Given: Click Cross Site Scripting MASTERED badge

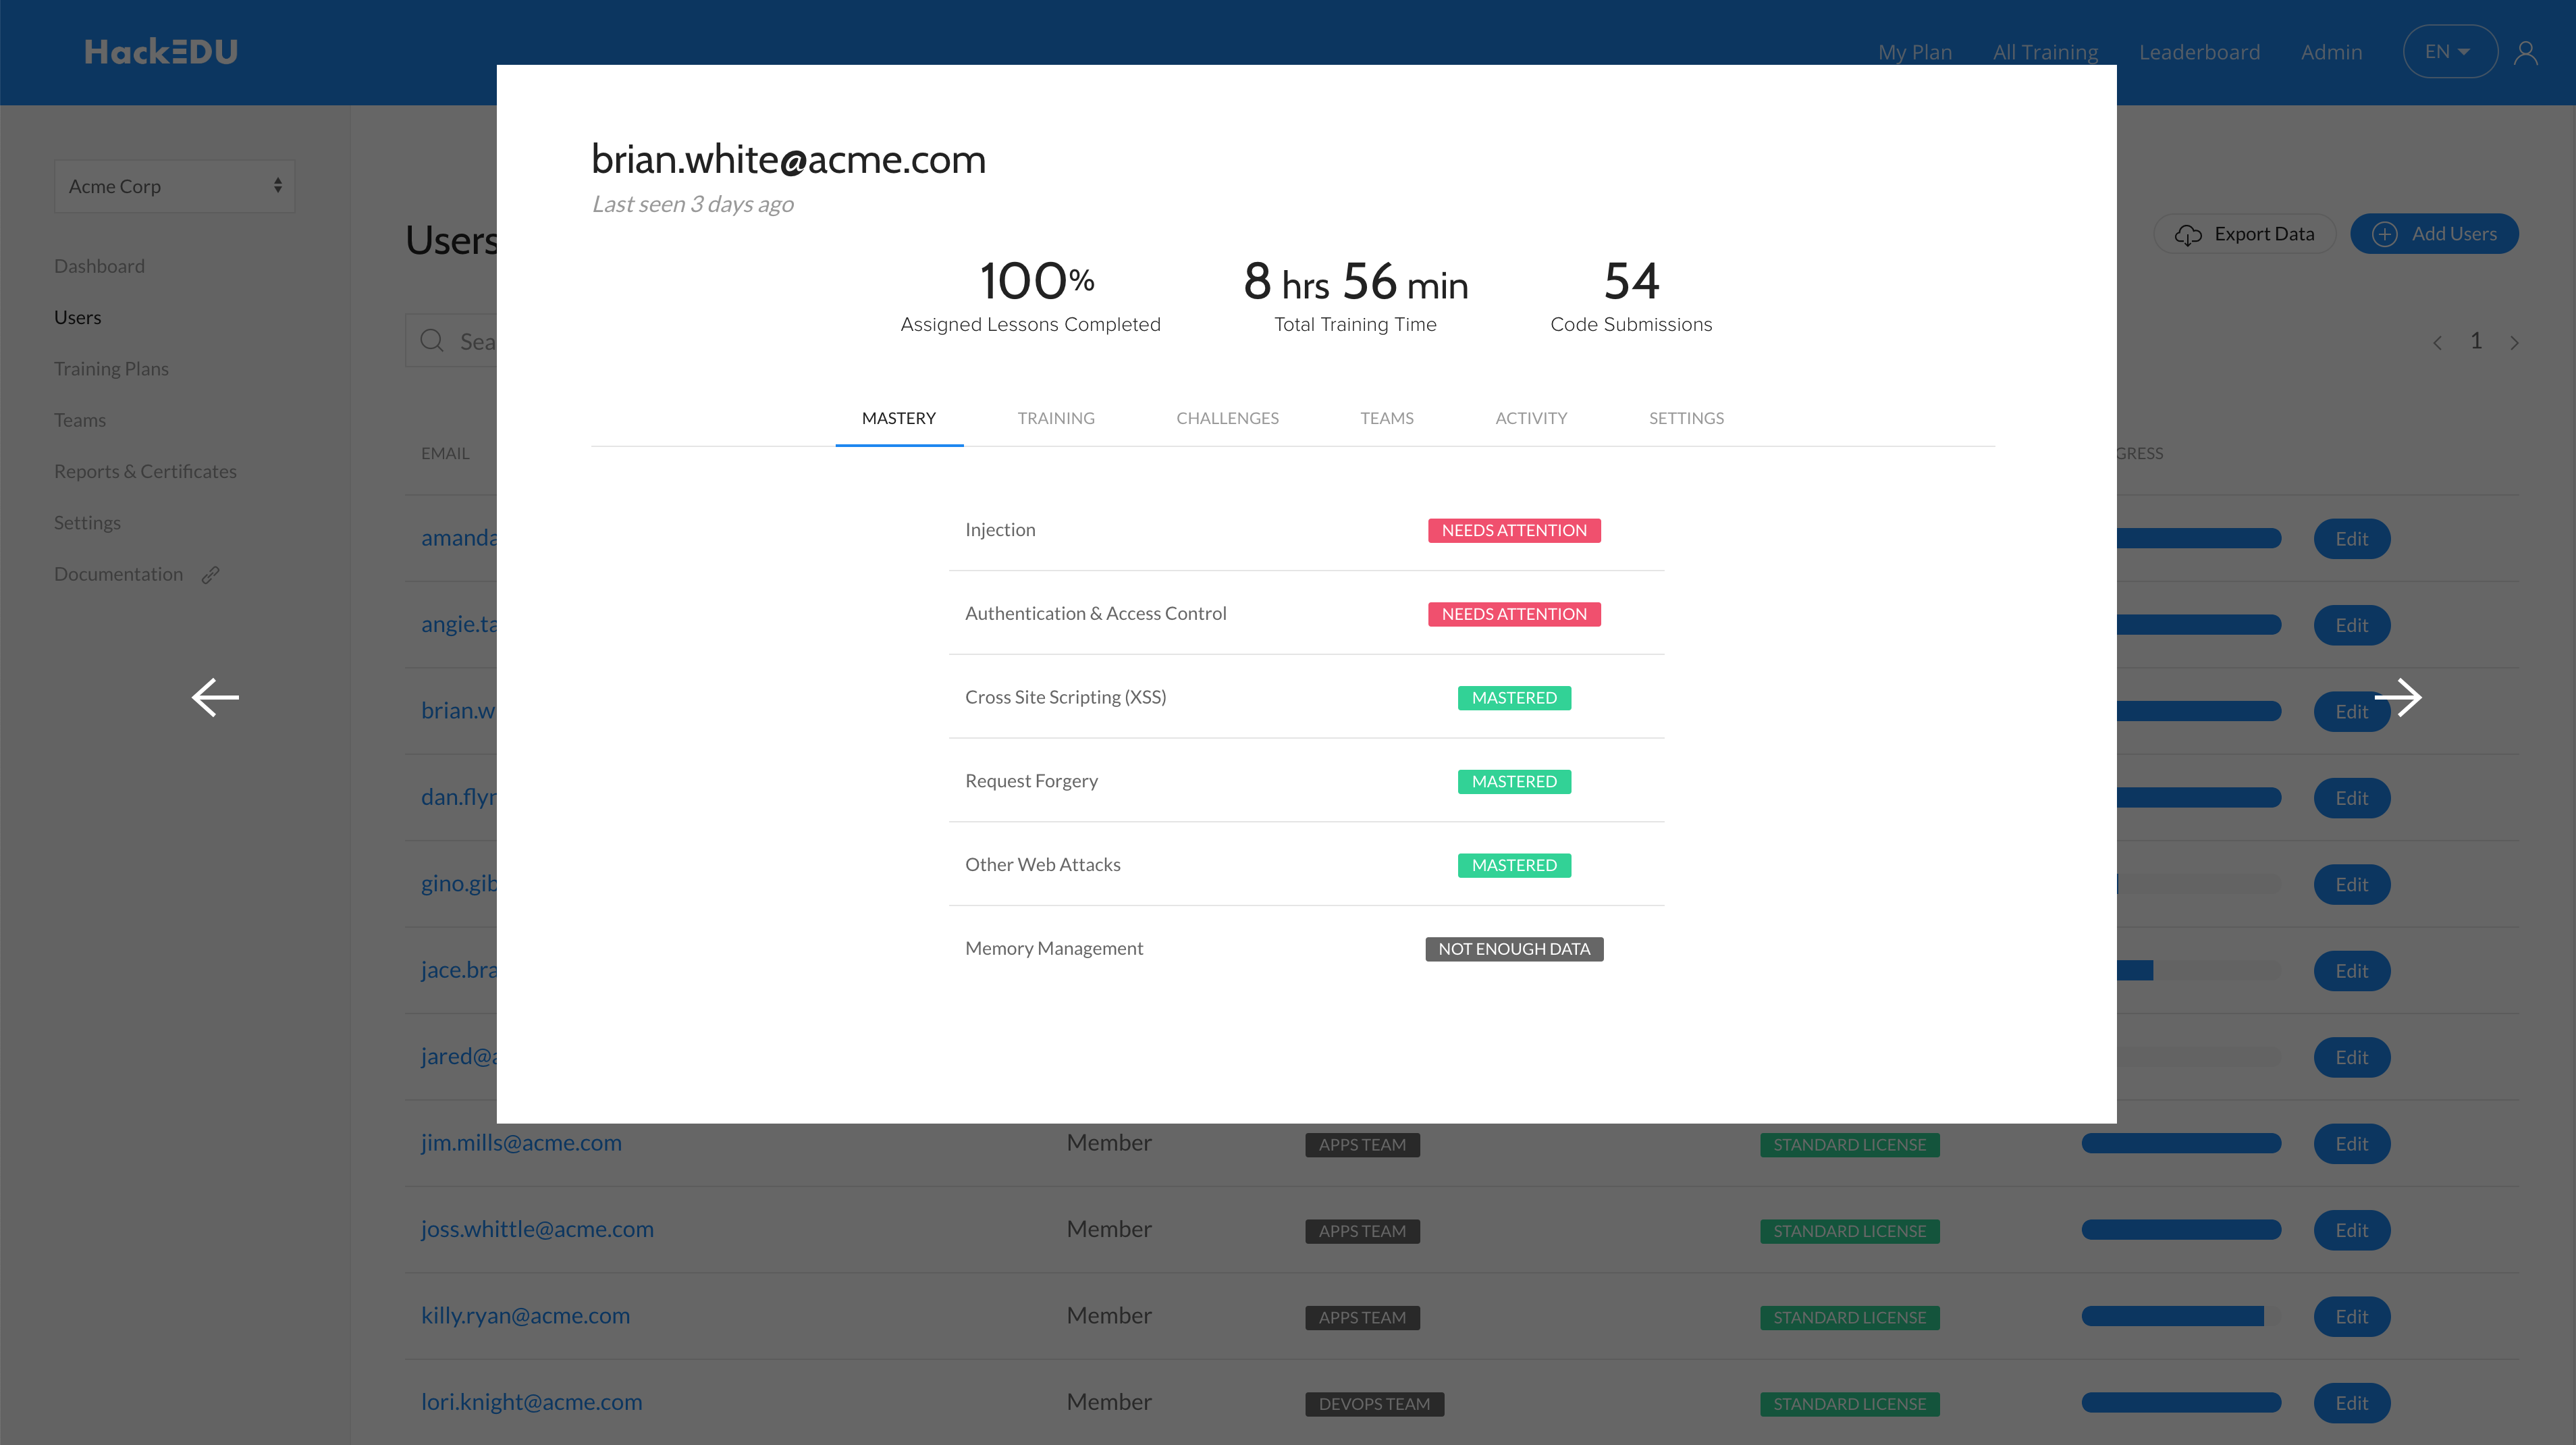Looking at the screenshot, I should (1514, 698).
